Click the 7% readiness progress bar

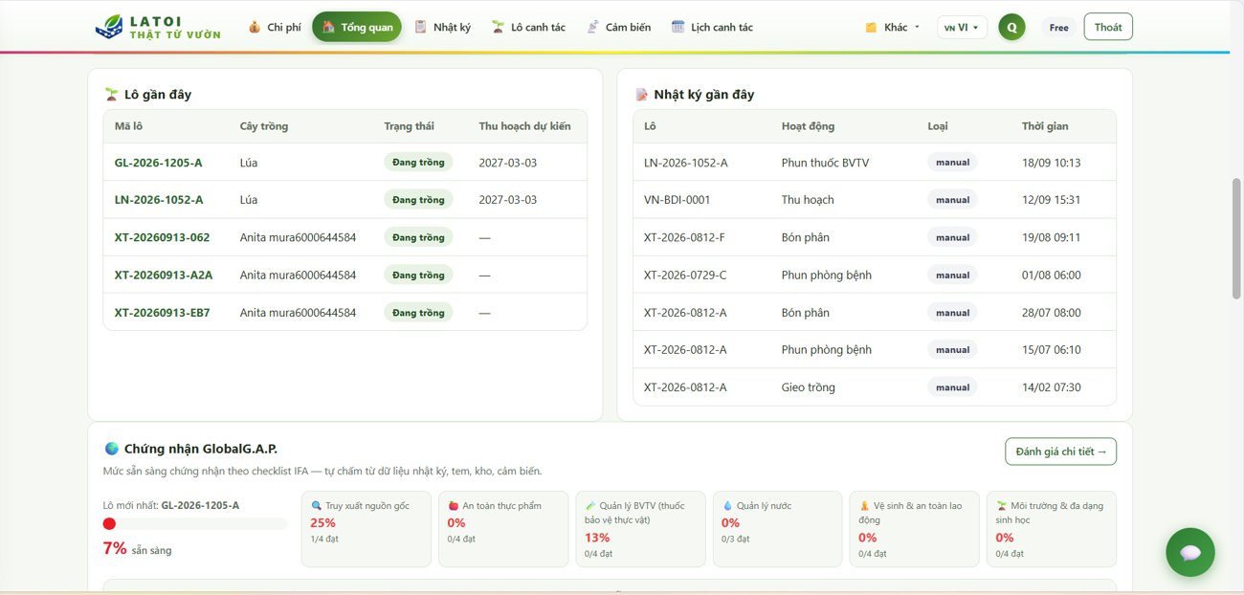click(x=195, y=523)
